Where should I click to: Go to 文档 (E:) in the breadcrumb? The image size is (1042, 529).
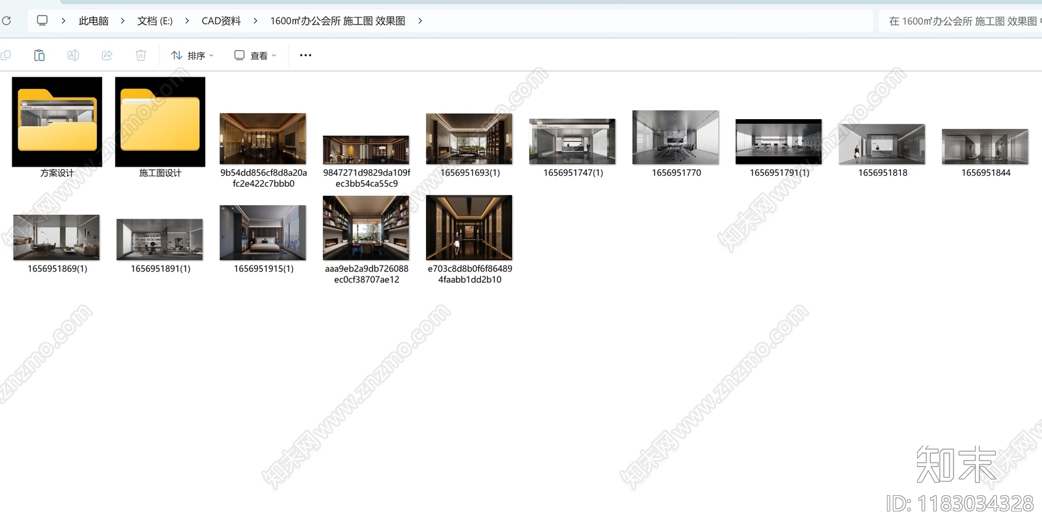pyautogui.click(x=155, y=21)
